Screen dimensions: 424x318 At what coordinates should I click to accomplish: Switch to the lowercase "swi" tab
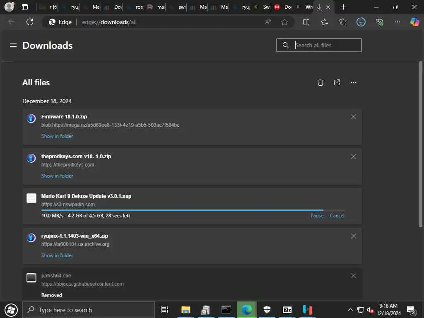pyautogui.click(x=178, y=7)
